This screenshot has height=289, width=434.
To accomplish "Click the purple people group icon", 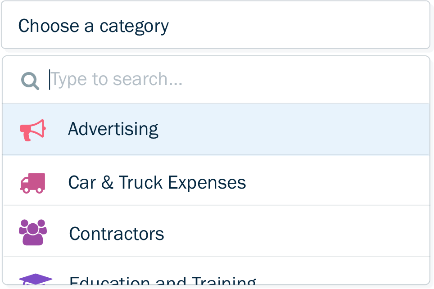I will (x=32, y=232).
